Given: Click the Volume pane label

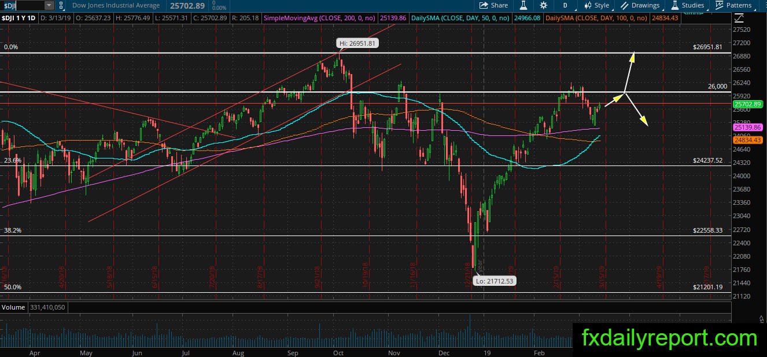Looking at the screenshot, I should (13, 307).
